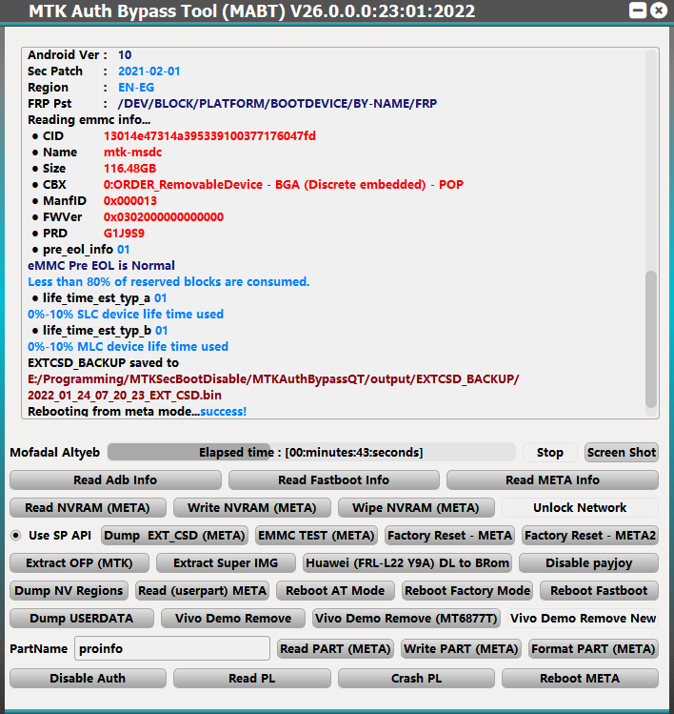
Task: Click the FWVer value 0x0302000000000000
Action: 164,217
